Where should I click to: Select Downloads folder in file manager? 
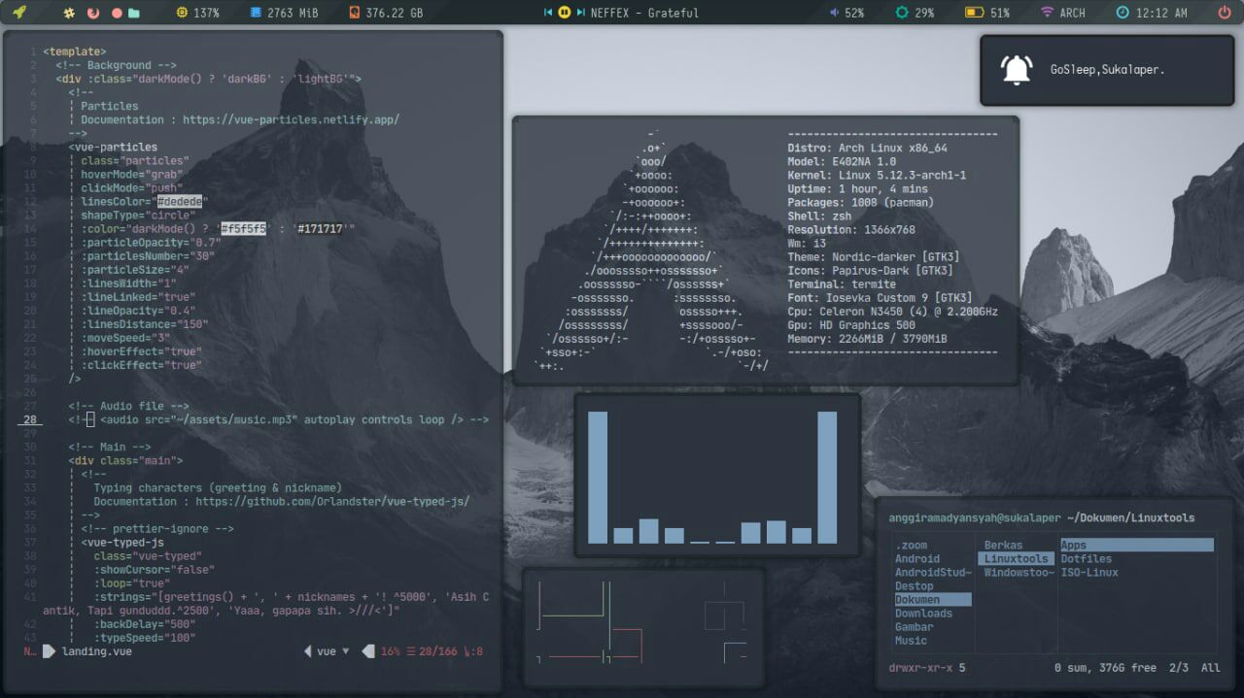click(924, 614)
